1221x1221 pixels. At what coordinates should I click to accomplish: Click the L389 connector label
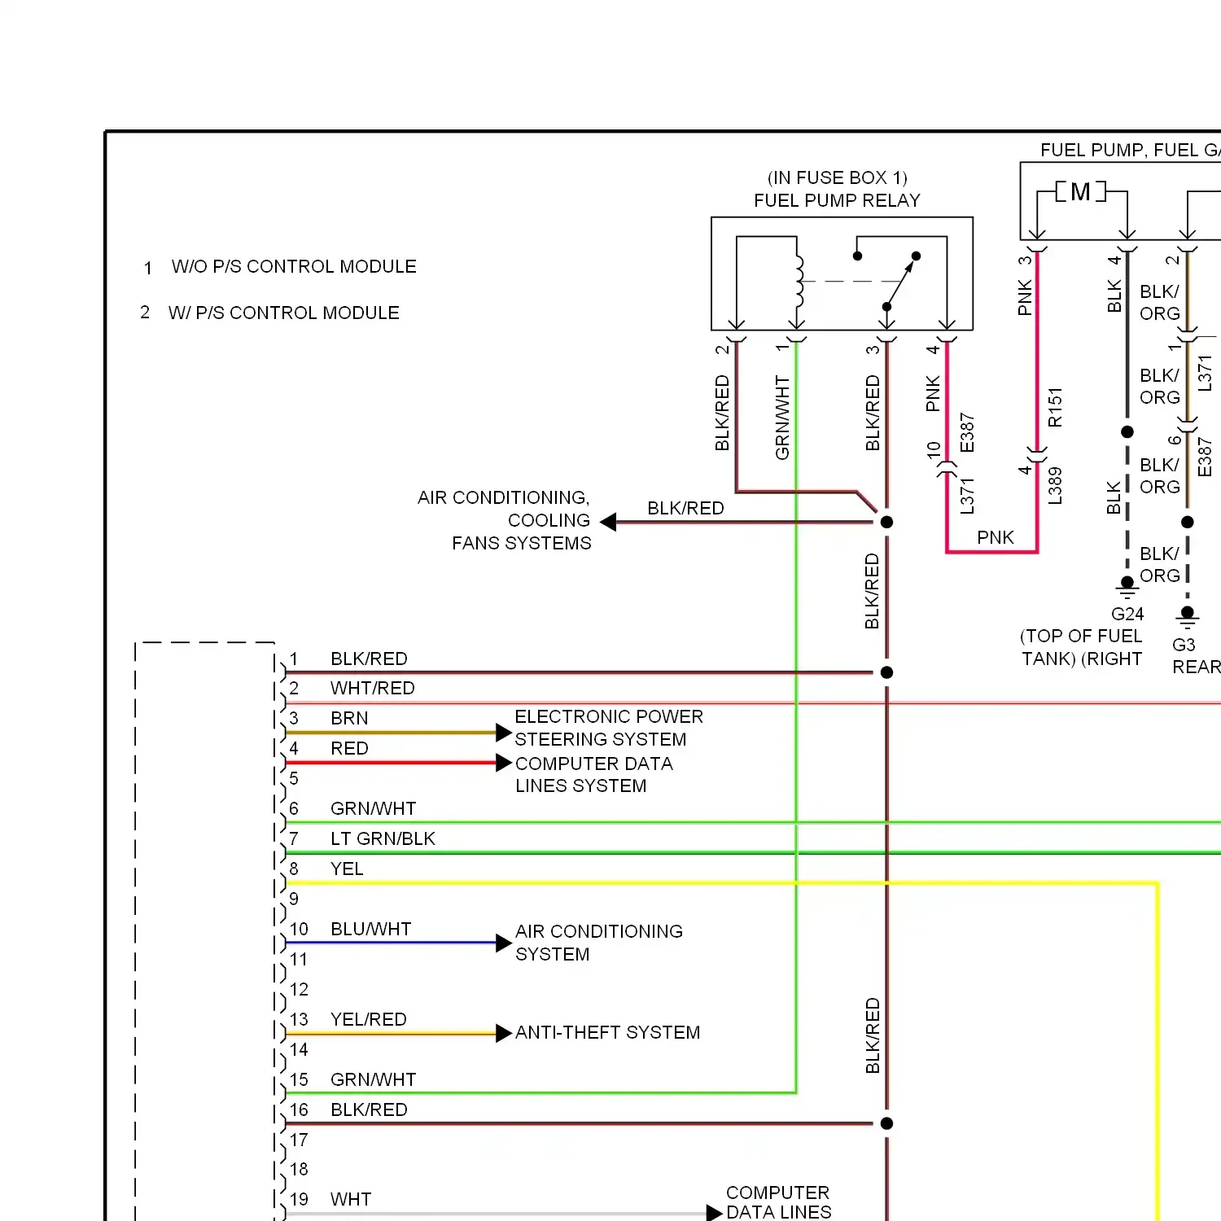tap(1055, 486)
